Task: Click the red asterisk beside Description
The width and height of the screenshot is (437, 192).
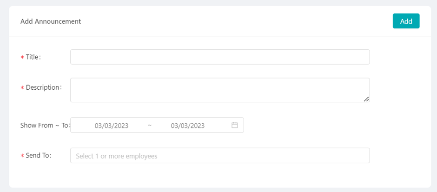Action: [x=22, y=87]
